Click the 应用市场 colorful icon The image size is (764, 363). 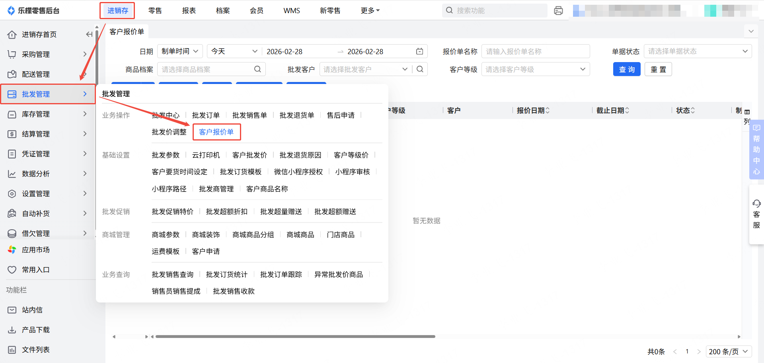[12, 250]
